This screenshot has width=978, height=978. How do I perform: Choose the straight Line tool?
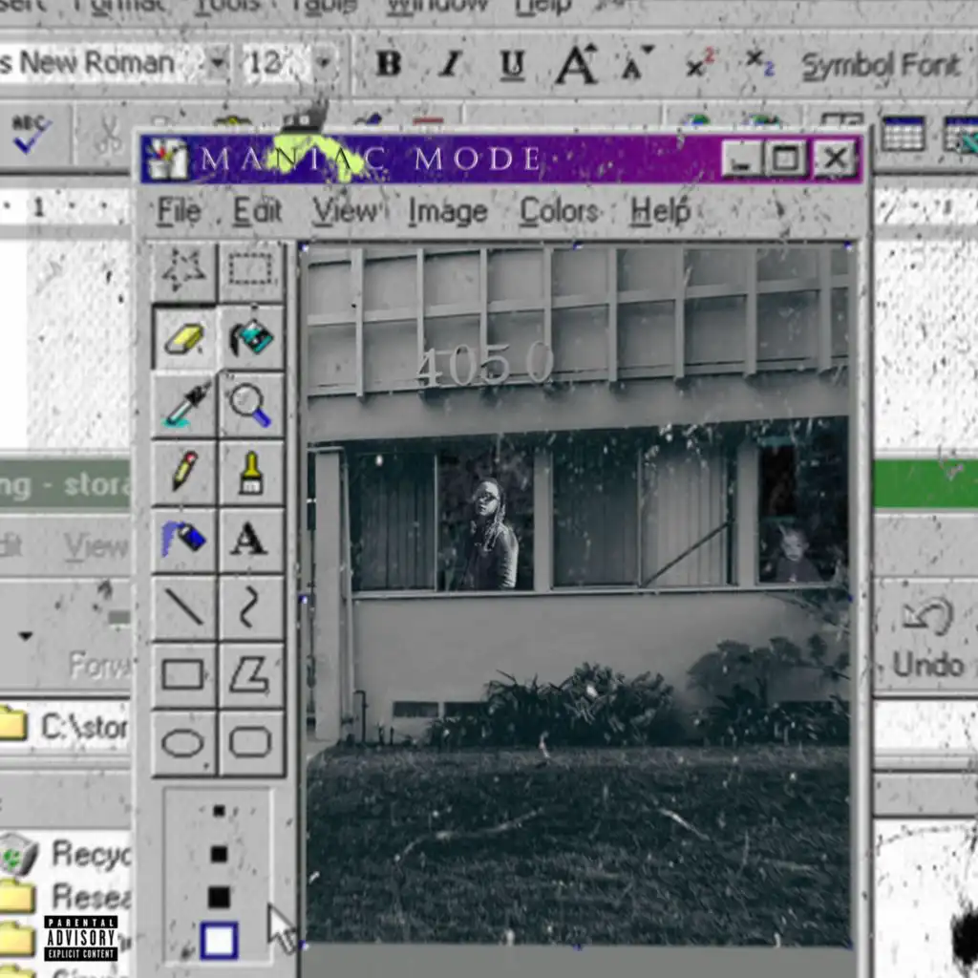point(183,607)
